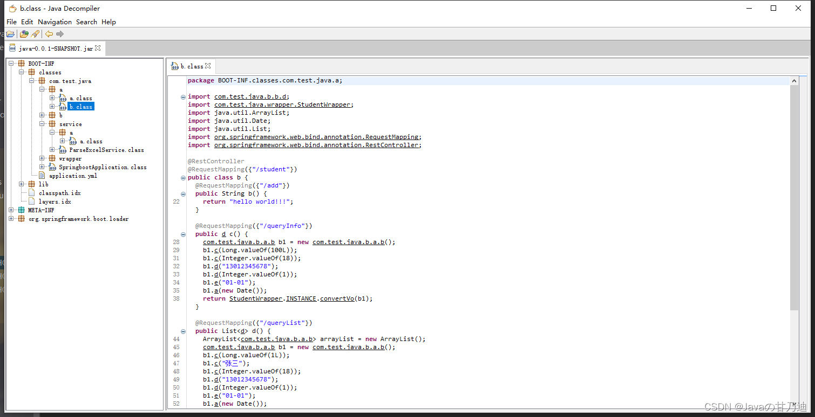Click the Backward navigation arrow icon
The height and width of the screenshot is (417, 815).
[49, 34]
